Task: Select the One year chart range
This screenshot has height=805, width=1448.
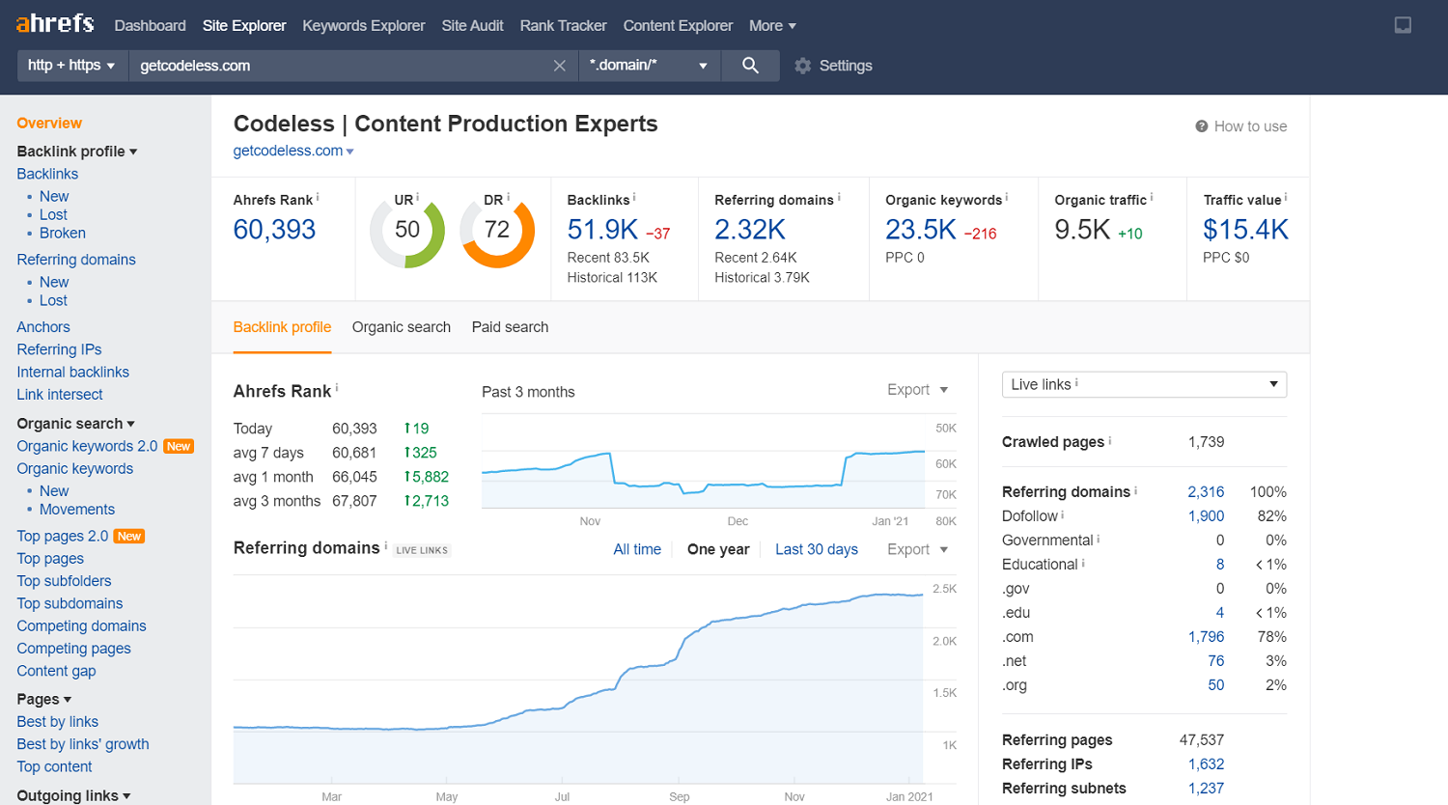Action: click(x=718, y=549)
